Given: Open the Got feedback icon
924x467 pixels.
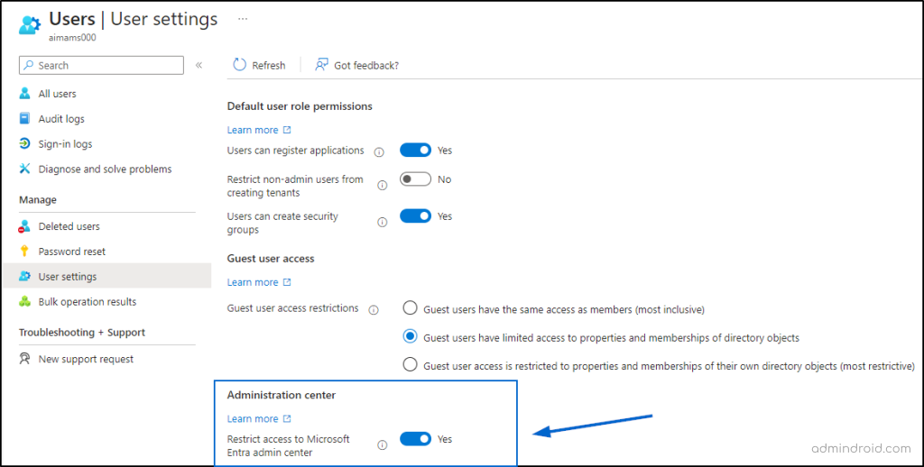Looking at the screenshot, I should pos(321,65).
